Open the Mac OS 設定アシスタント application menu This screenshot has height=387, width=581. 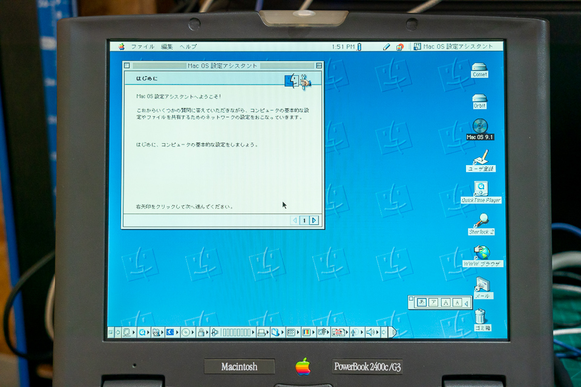pyautogui.click(x=453, y=47)
